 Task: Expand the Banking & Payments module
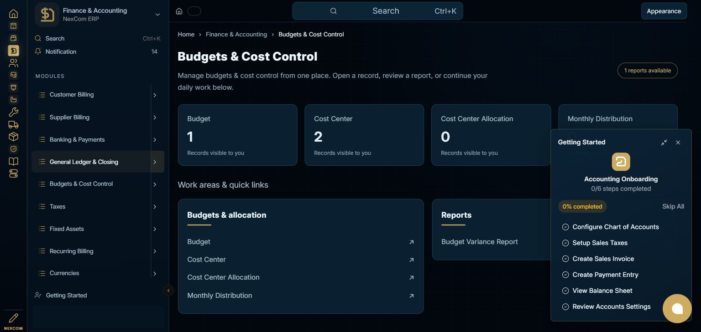155,140
